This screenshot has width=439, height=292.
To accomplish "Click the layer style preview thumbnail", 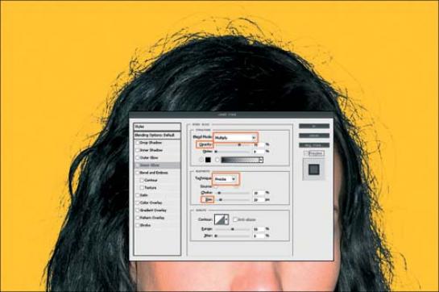I will 314,169.
